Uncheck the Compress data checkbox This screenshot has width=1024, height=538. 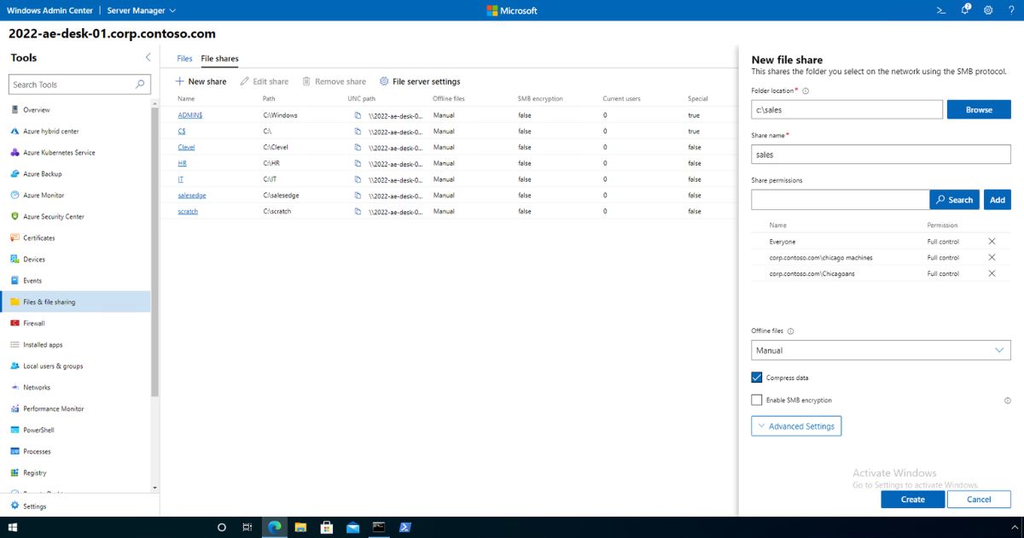(757, 377)
